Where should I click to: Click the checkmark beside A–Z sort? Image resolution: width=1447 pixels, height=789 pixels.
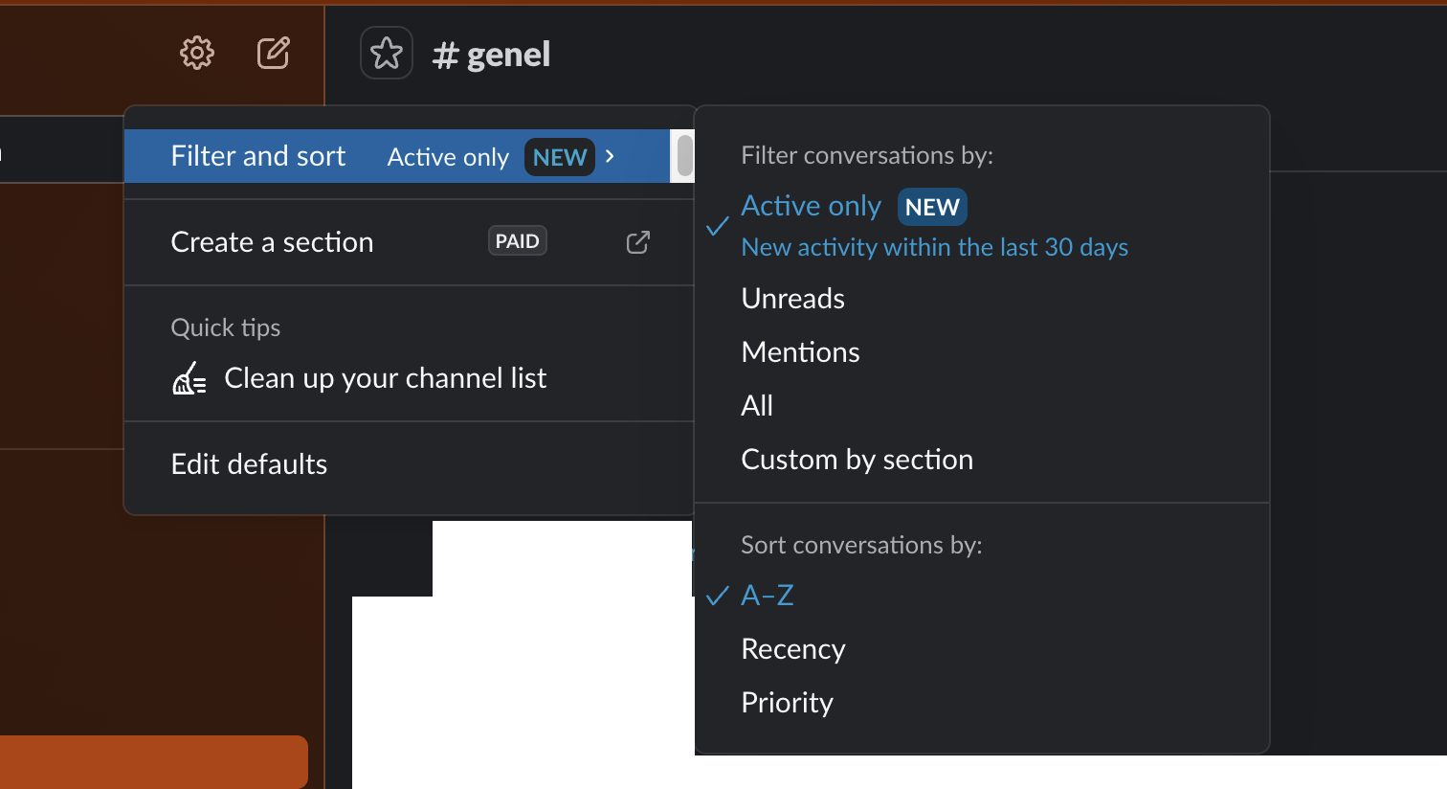(717, 597)
